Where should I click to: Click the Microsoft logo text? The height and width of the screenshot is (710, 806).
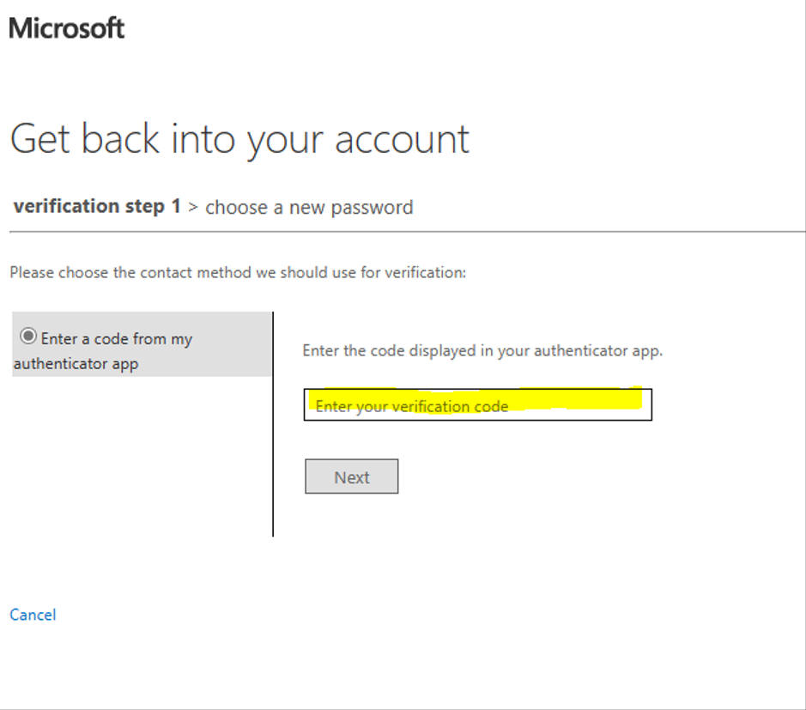coord(67,27)
